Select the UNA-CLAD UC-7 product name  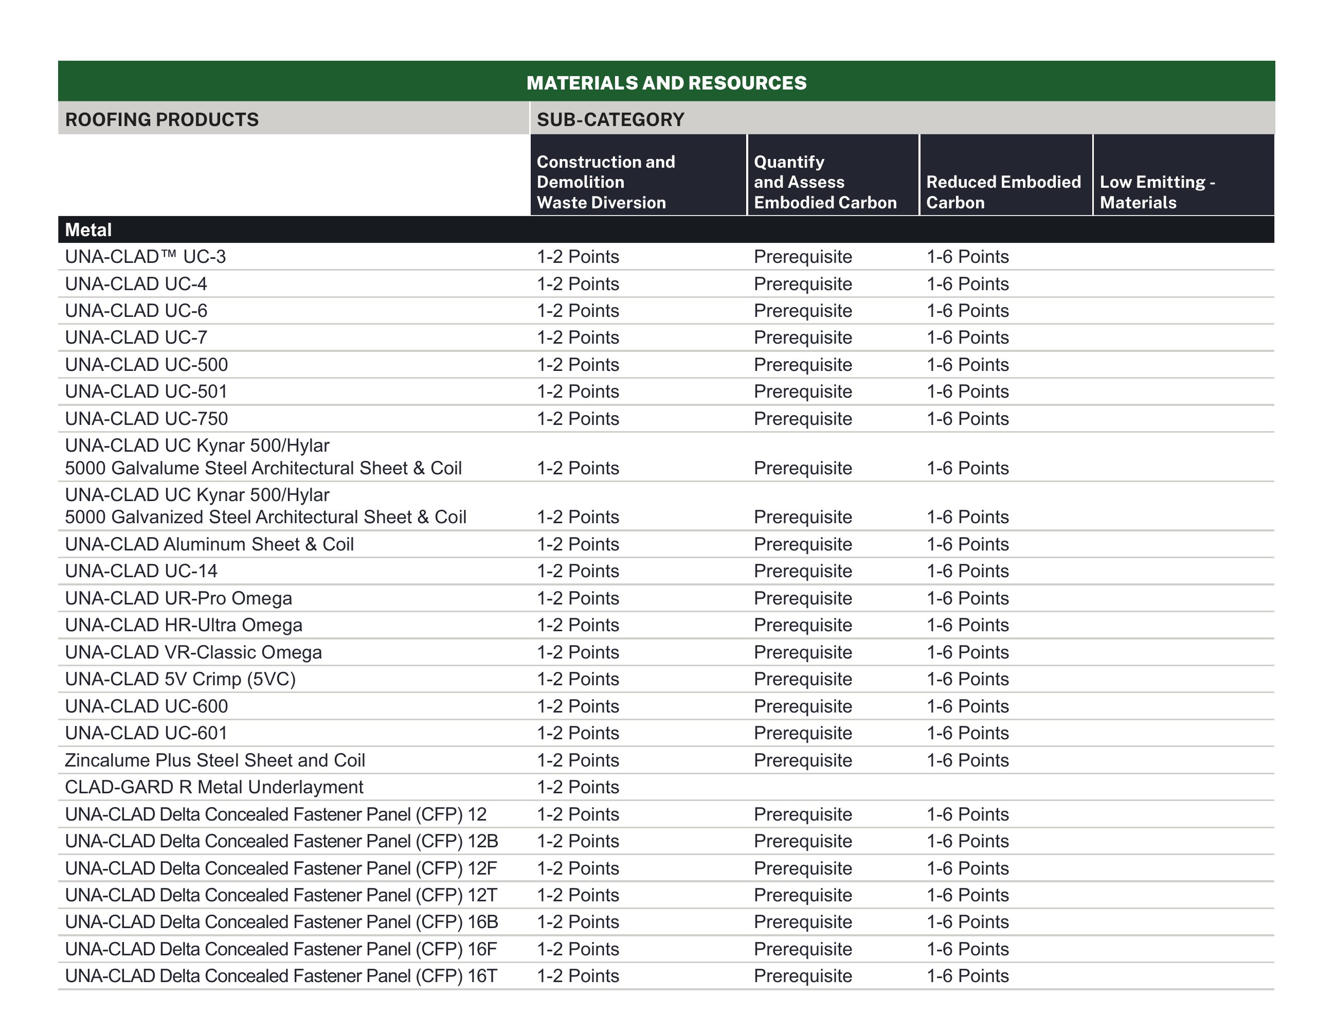(x=136, y=337)
